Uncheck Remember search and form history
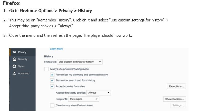The height and width of the screenshot is (111, 199). (x=52, y=80)
